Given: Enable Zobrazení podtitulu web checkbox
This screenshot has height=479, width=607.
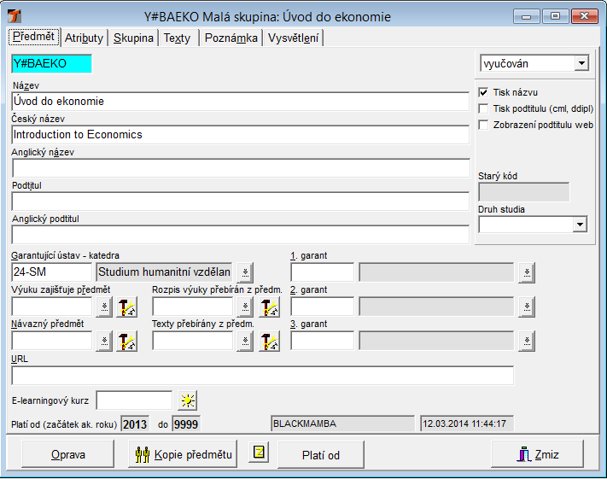Looking at the screenshot, I should (x=484, y=125).
